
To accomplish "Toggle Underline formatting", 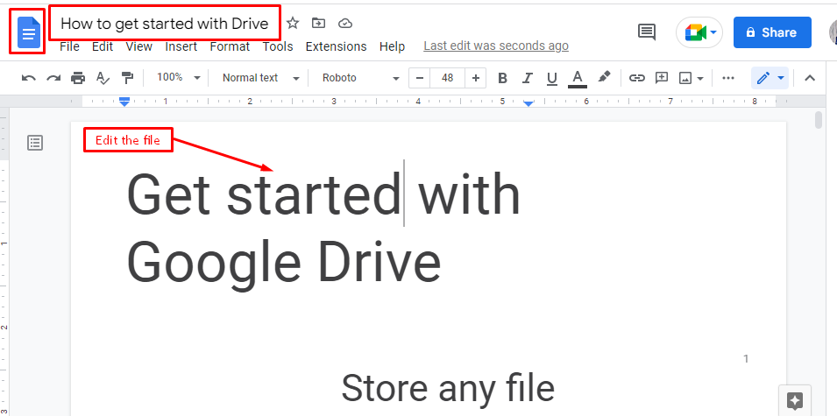I will pyautogui.click(x=552, y=79).
